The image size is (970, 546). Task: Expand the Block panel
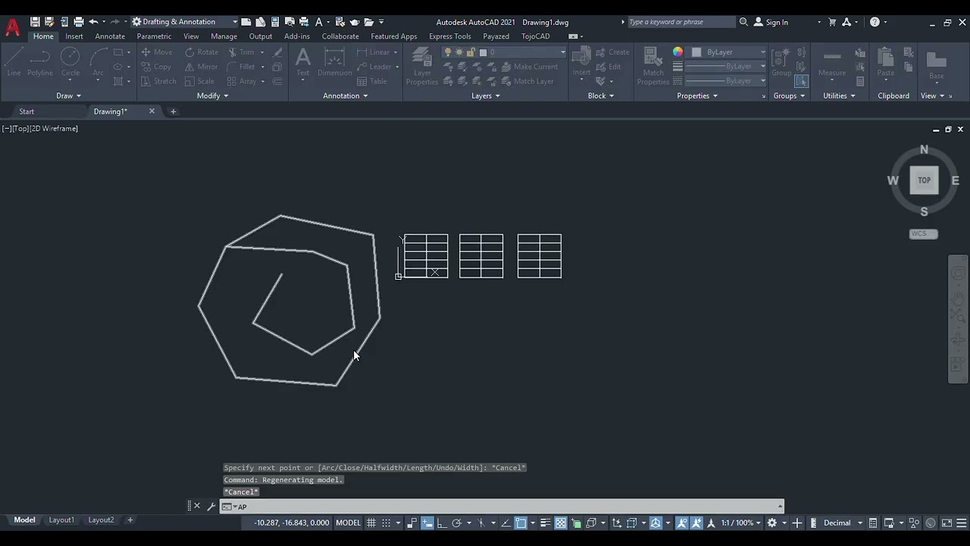click(601, 96)
